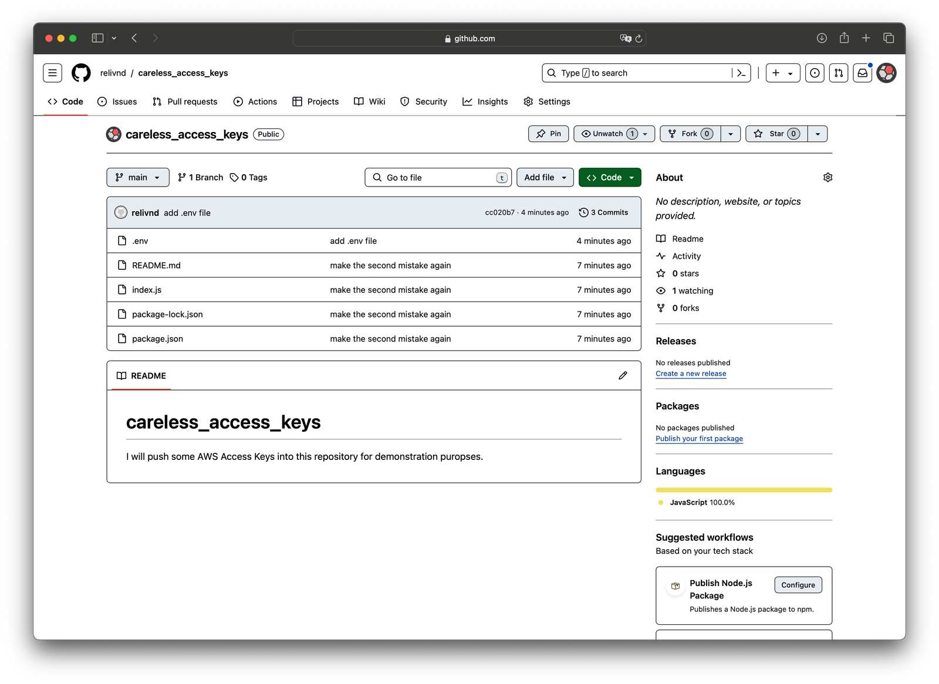This screenshot has height=684, width=939.
Task: Open the GitHub homepage octocat logo
Action: pos(81,73)
